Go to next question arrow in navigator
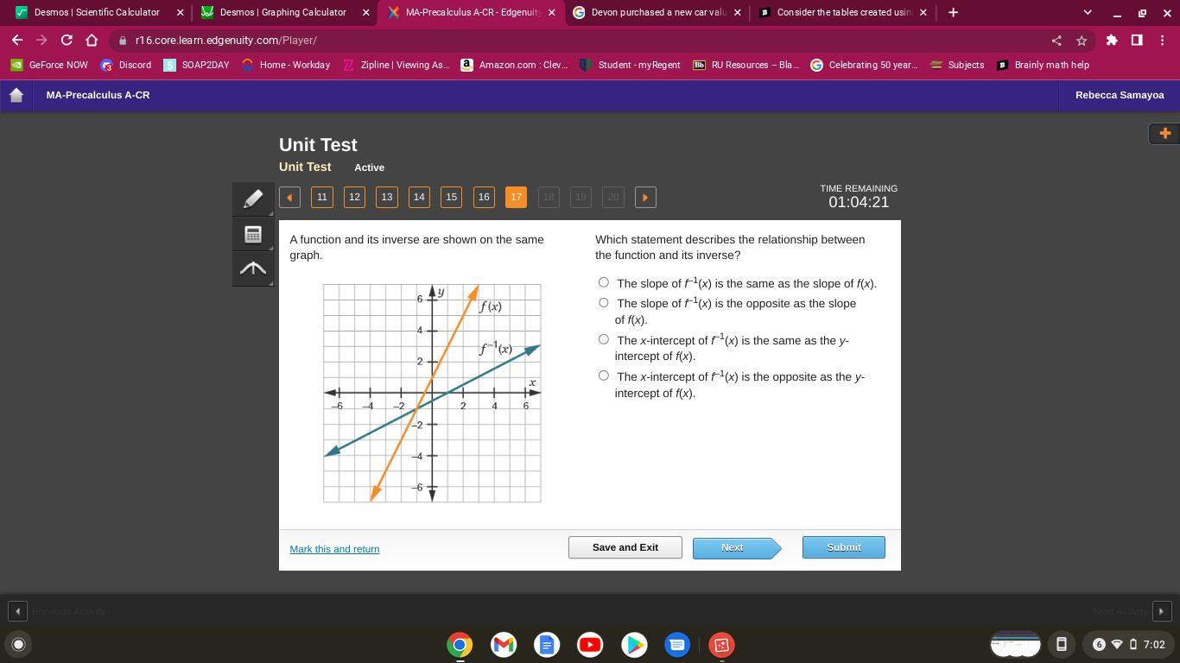This screenshot has width=1180, height=663. [x=645, y=197]
